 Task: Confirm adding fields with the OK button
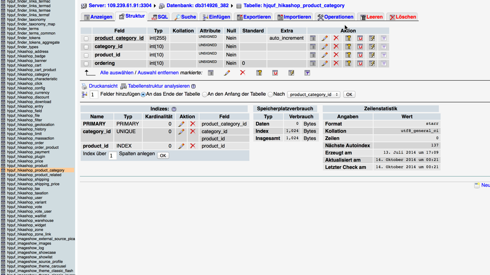tap(349, 94)
